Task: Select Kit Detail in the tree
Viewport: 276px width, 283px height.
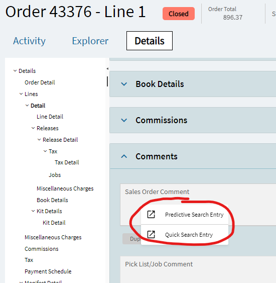Action: (54, 223)
